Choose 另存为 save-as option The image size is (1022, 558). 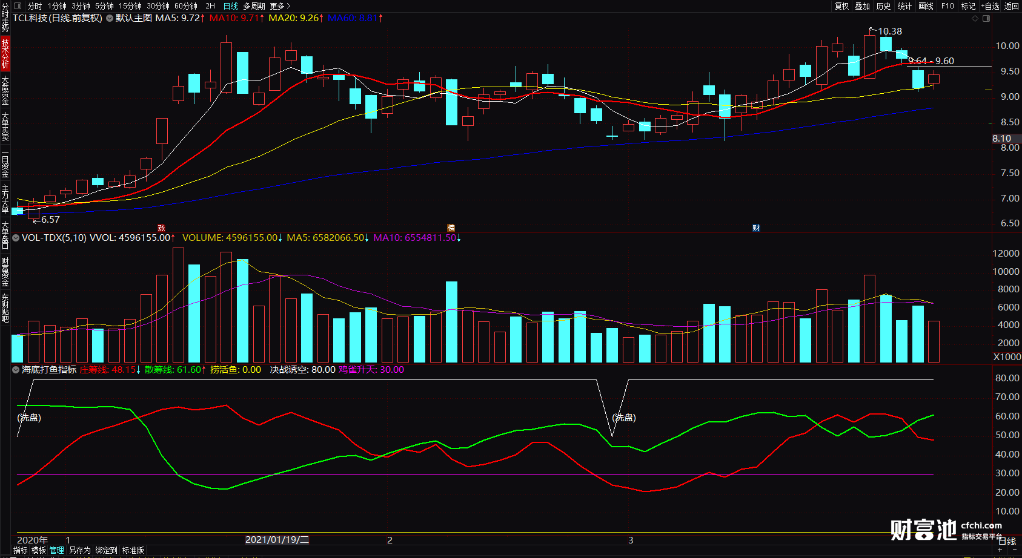pyautogui.click(x=79, y=550)
